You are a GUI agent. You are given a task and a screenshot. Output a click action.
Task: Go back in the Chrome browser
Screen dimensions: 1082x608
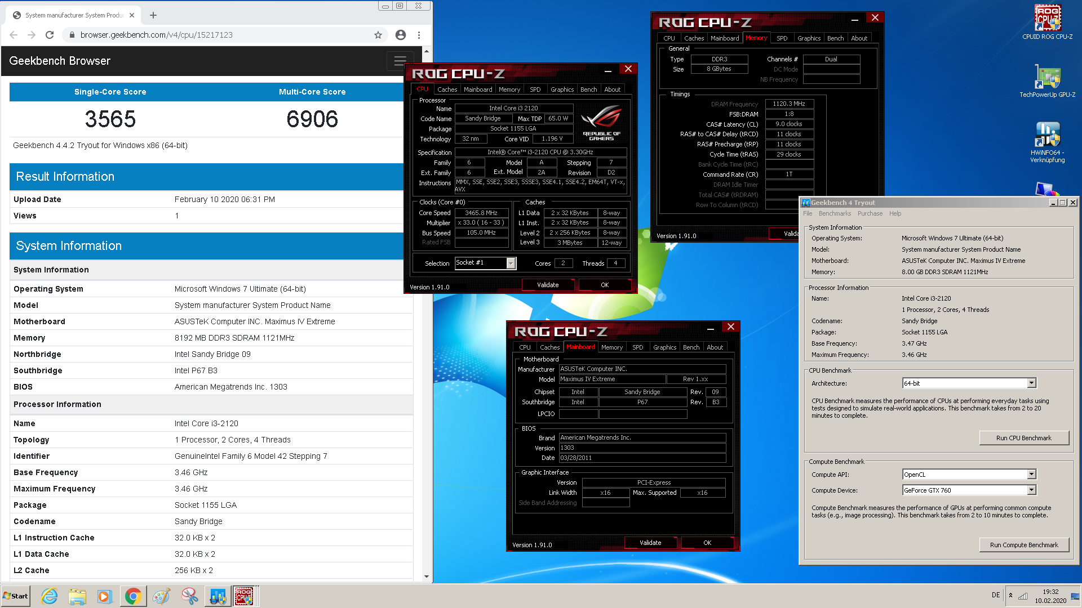click(14, 35)
